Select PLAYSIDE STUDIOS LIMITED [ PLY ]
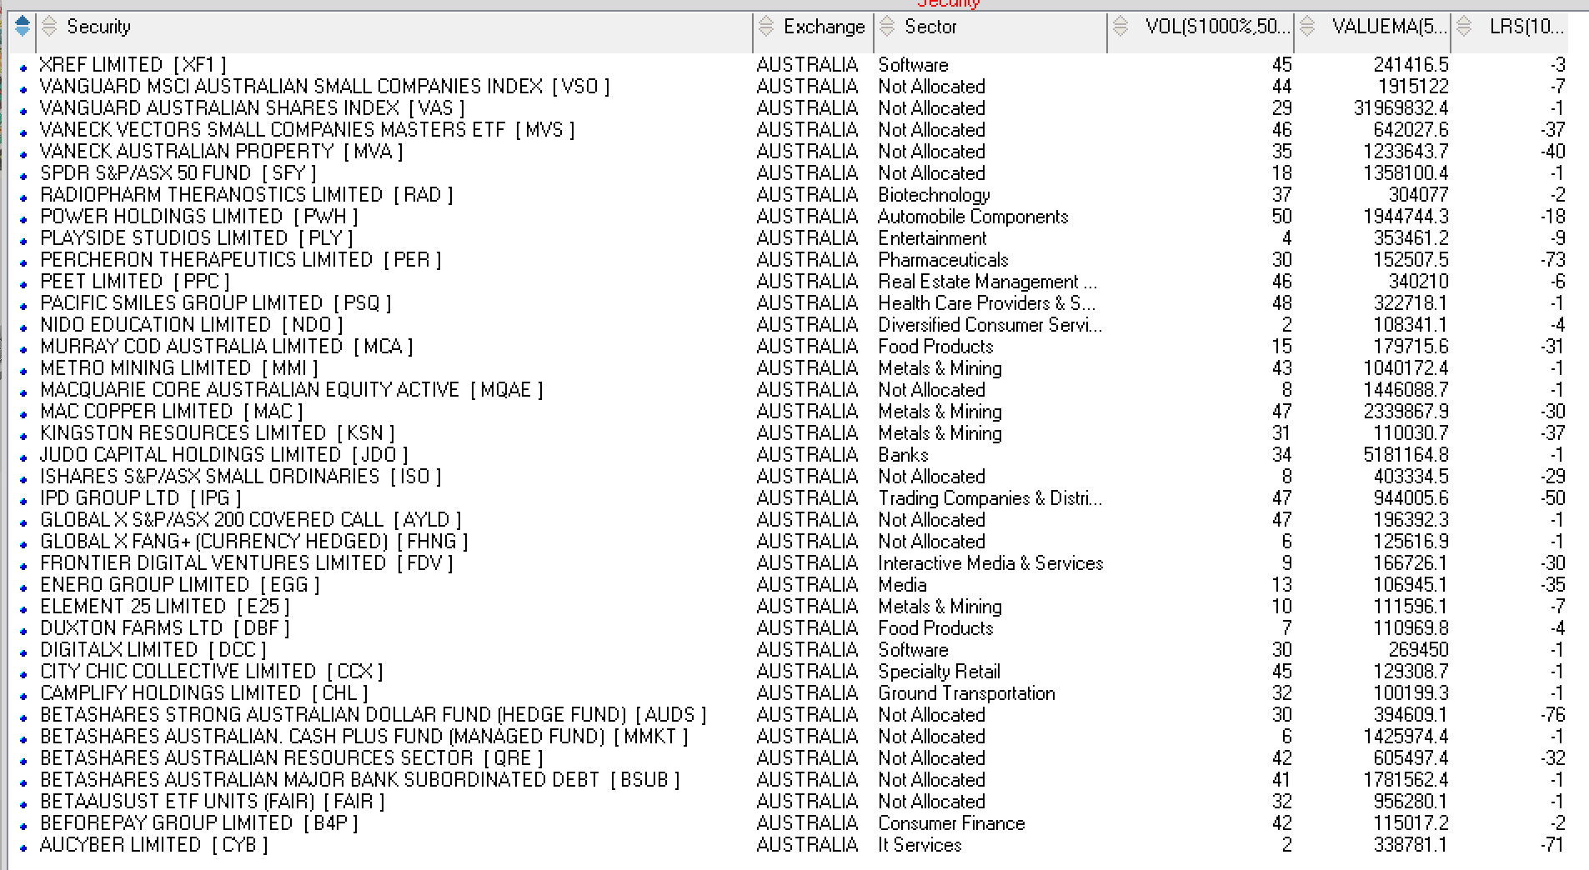The width and height of the screenshot is (1589, 870). (x=197, y=238)
